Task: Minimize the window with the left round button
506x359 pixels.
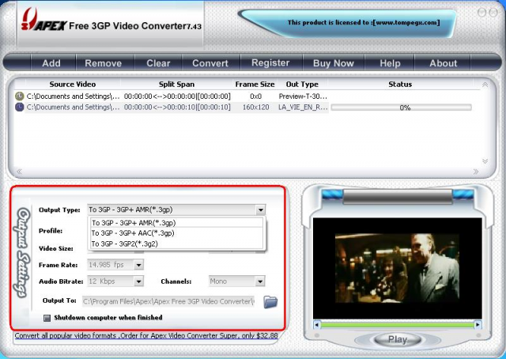Action: click(x=481, y=13)
